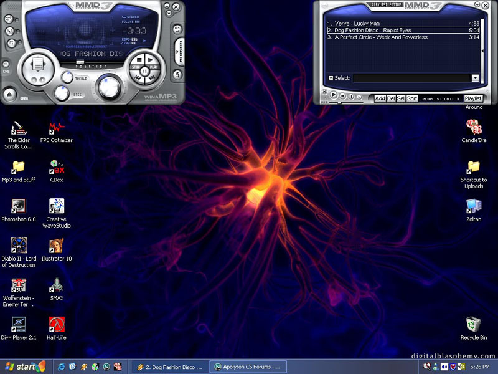Click the Sort button in playlist editor
Viewport: 498px width, 374px height.
pos(412,98)
